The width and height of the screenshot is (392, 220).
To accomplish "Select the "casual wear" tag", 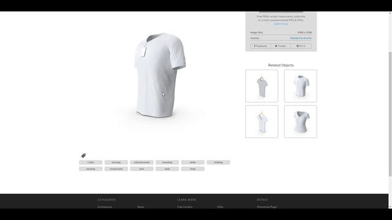I will pyautogui.click(x=116, y=169).
